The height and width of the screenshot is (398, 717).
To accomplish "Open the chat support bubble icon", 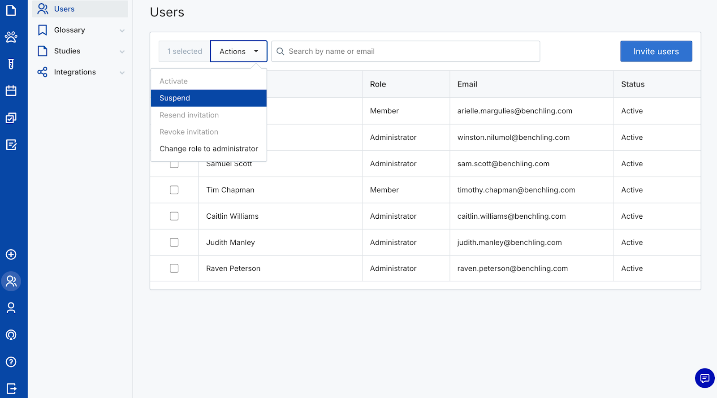I will point(704,378).
